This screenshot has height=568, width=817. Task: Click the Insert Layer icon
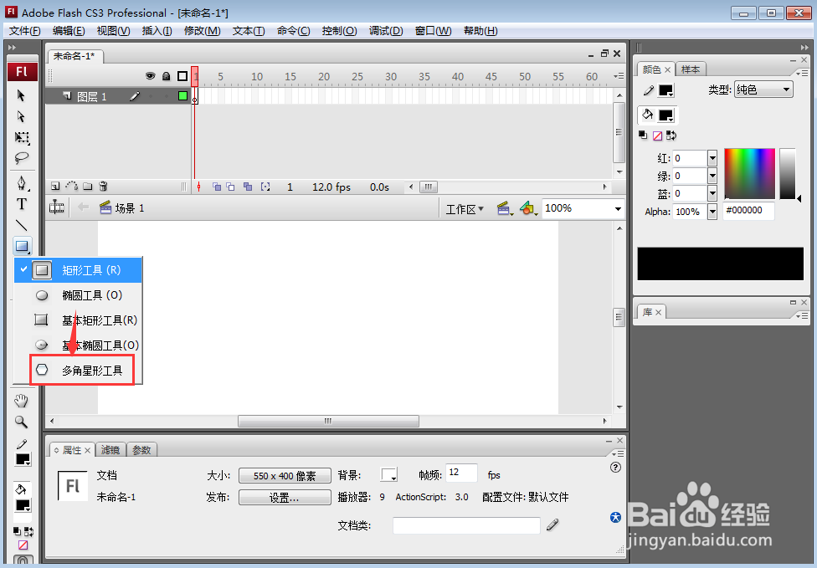click(55, 187)
